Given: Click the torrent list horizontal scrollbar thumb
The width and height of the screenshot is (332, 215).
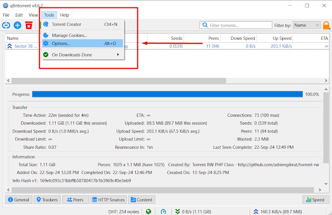Looking at the screenshot, I should tap(119, 80).
